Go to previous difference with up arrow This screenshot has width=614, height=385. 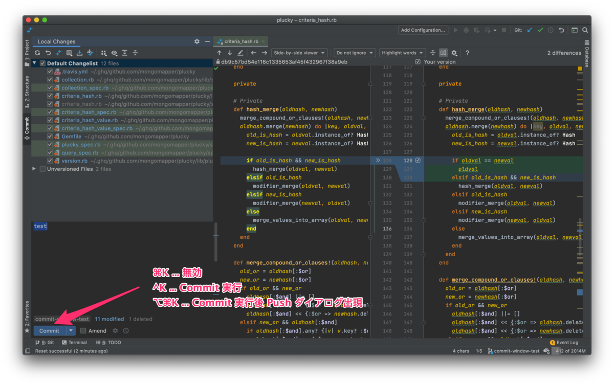pos(220,53)
